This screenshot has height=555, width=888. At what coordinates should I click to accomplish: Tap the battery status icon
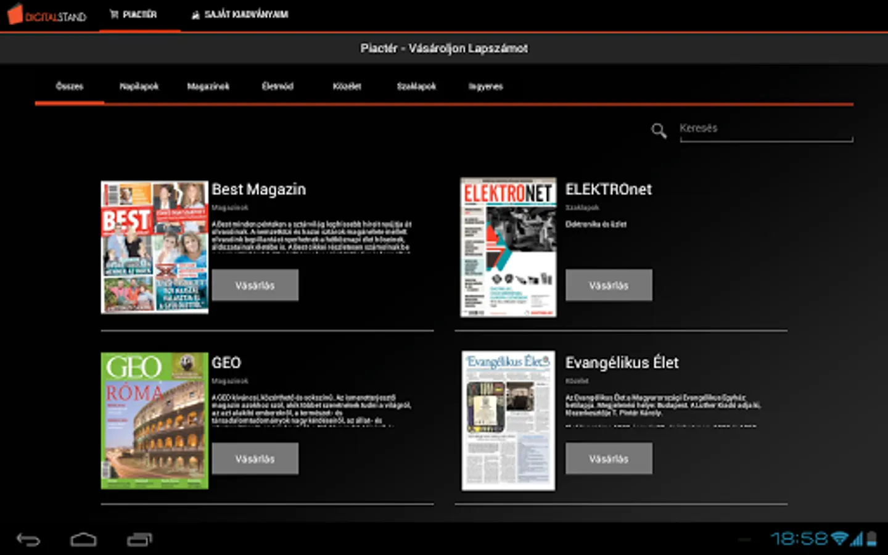[871, 539]
